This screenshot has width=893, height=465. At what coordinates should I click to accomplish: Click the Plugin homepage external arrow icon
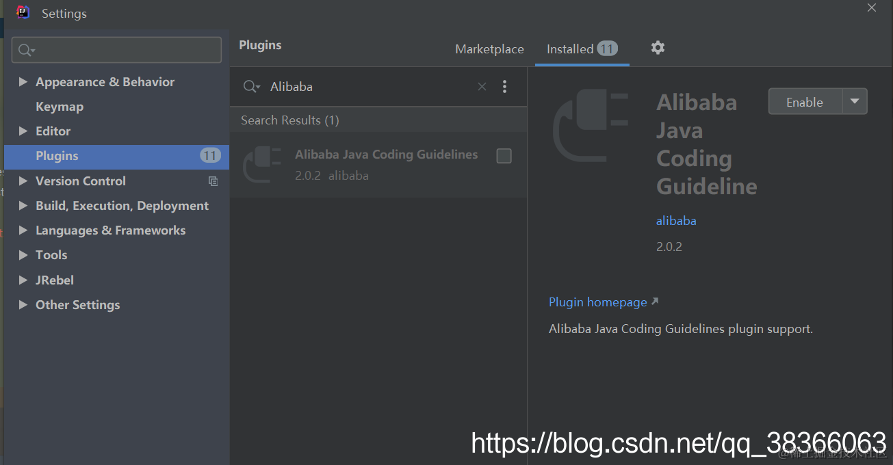click(655, 302)
